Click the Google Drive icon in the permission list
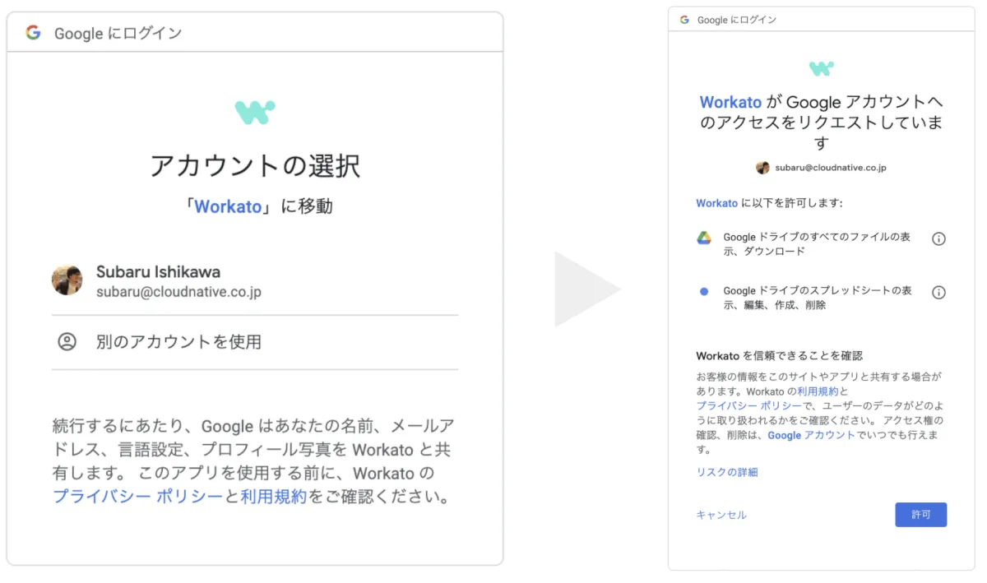This screenshot has height=583, width=987. [x=704, y=238]
